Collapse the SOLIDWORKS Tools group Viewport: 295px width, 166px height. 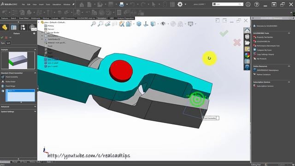click(289, 33)
